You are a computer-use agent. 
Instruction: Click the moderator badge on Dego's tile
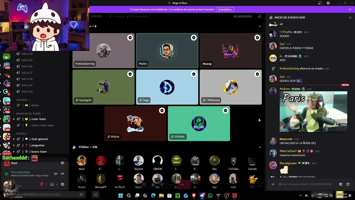[194, 74]
